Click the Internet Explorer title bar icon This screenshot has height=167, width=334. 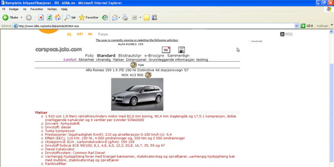click(3, 3)
